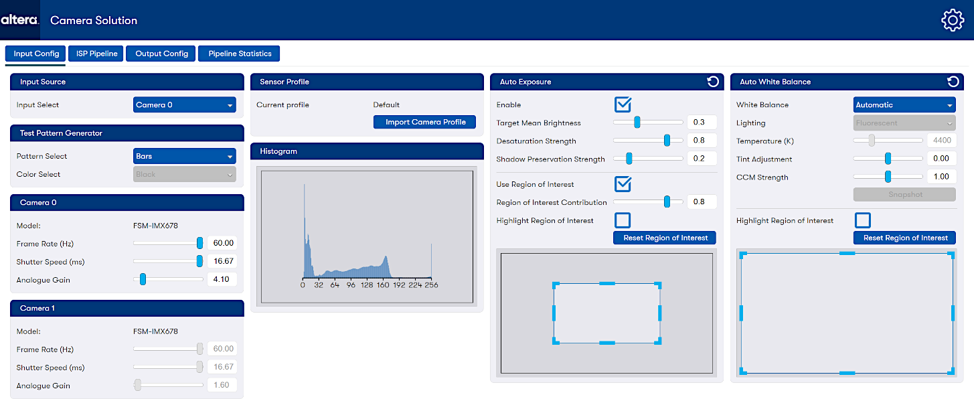Click the Target Mean Brightness value field

tap(701, 123)
